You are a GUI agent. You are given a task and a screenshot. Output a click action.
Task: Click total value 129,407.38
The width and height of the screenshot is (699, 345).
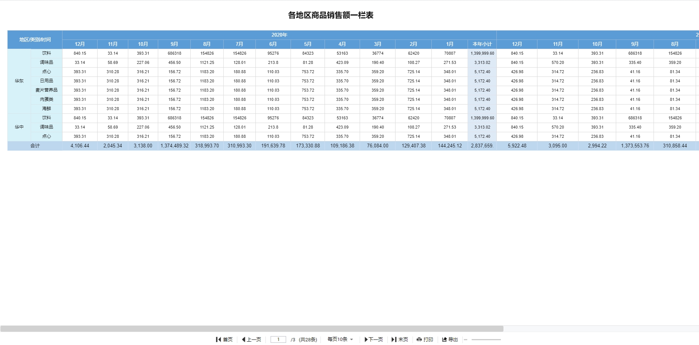tap(414, 146)
